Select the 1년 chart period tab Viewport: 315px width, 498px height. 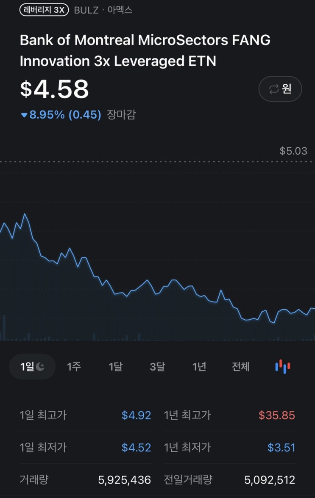(199, 367)
